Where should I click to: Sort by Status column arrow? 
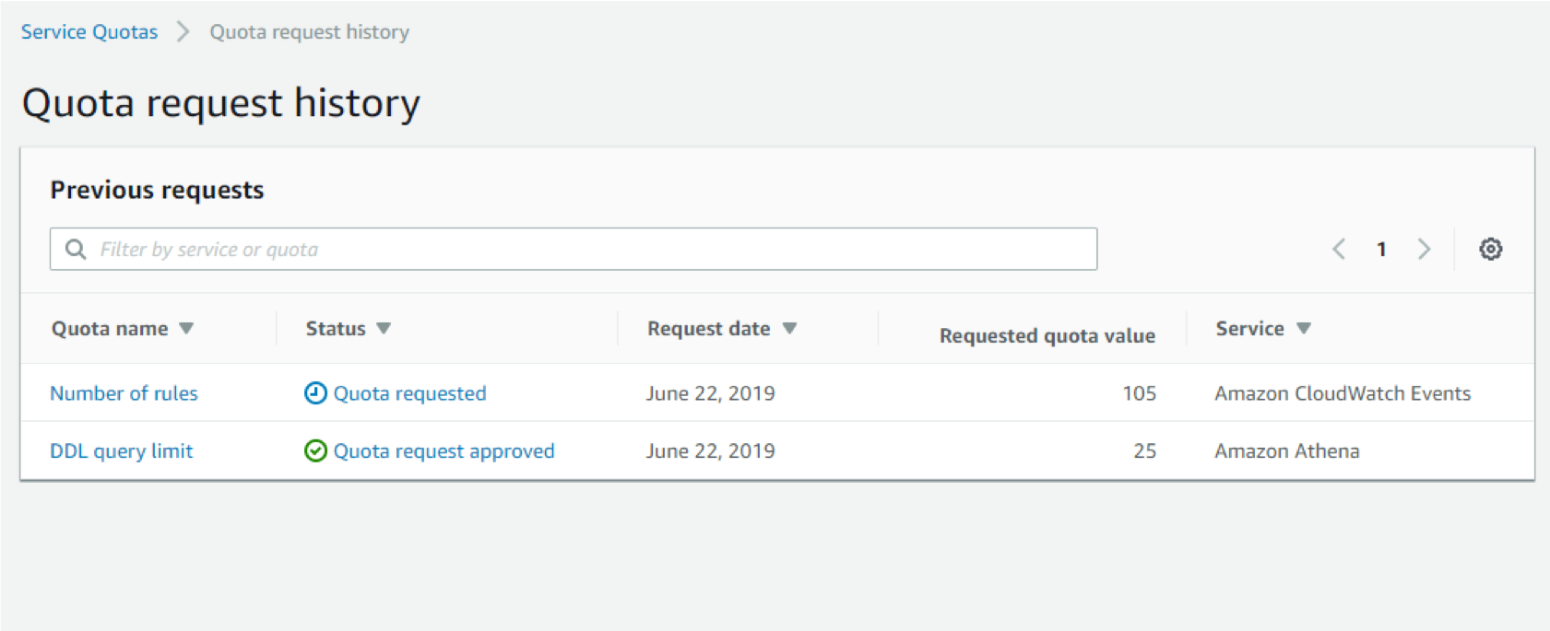point(384,329)
